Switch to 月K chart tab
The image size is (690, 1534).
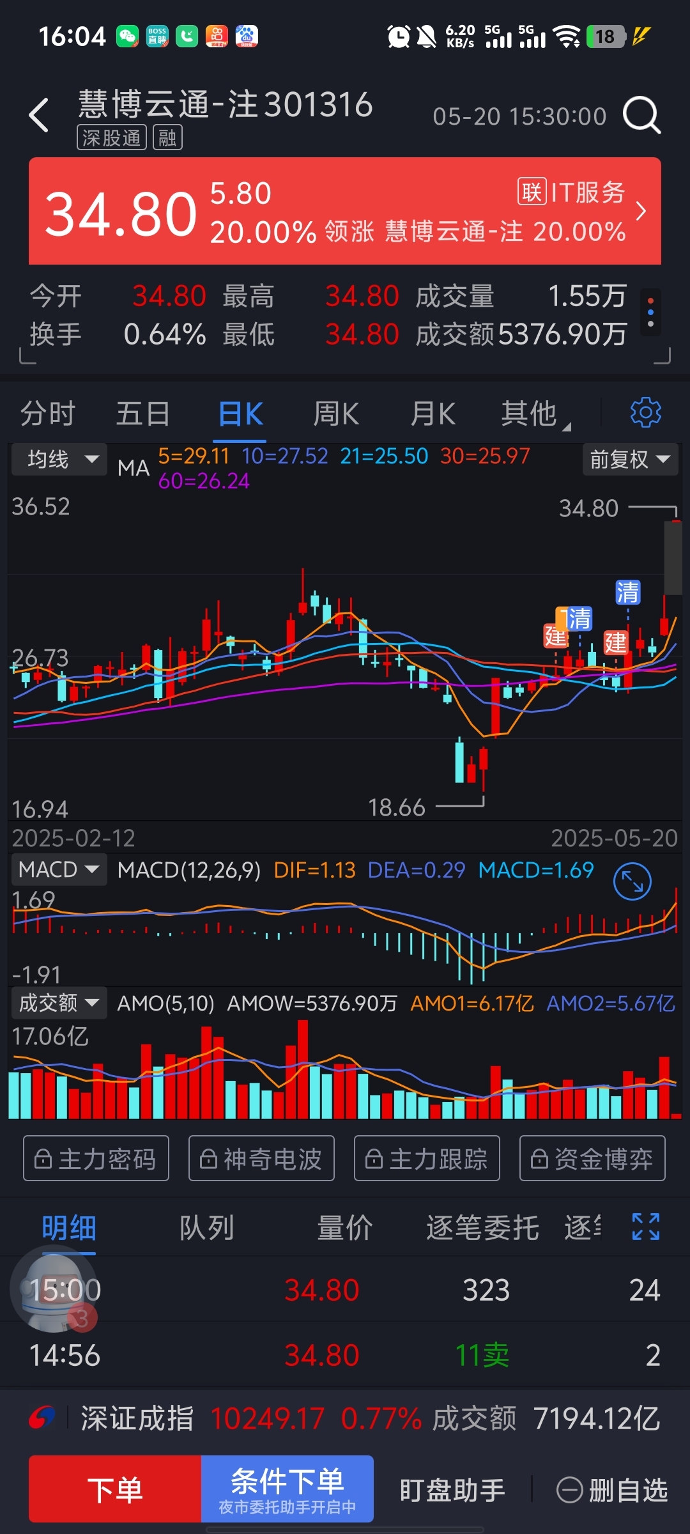433,414
